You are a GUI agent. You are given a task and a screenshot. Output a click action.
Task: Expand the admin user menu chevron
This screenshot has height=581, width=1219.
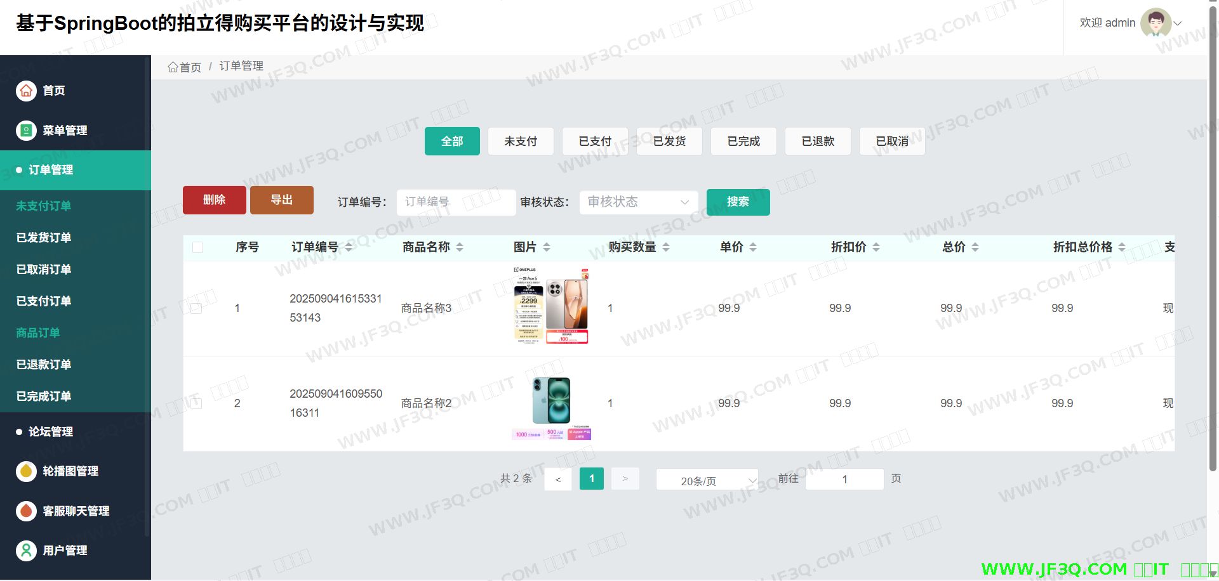click(x=1178, y=23)
